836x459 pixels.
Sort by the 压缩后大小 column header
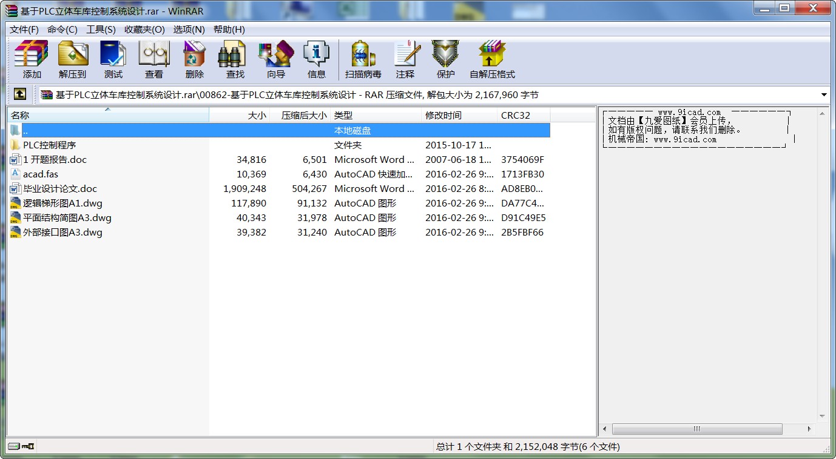click(300, 115)
